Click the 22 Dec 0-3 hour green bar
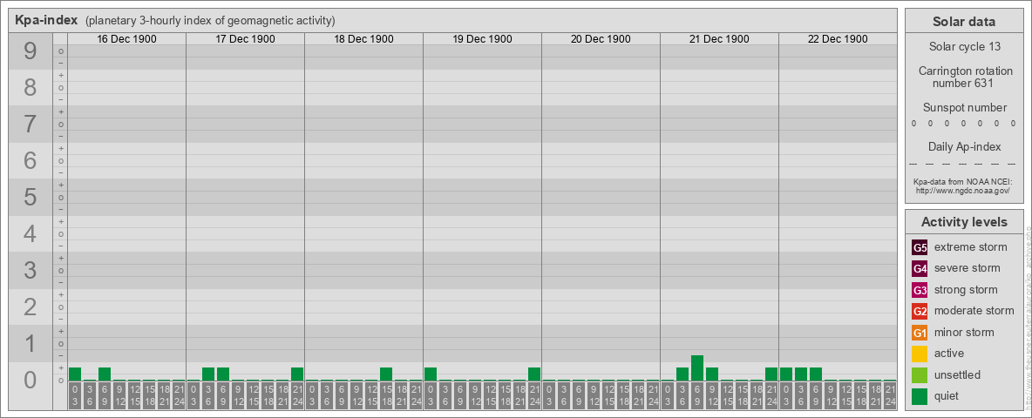The image size is (1032, 418). (786, 374)
